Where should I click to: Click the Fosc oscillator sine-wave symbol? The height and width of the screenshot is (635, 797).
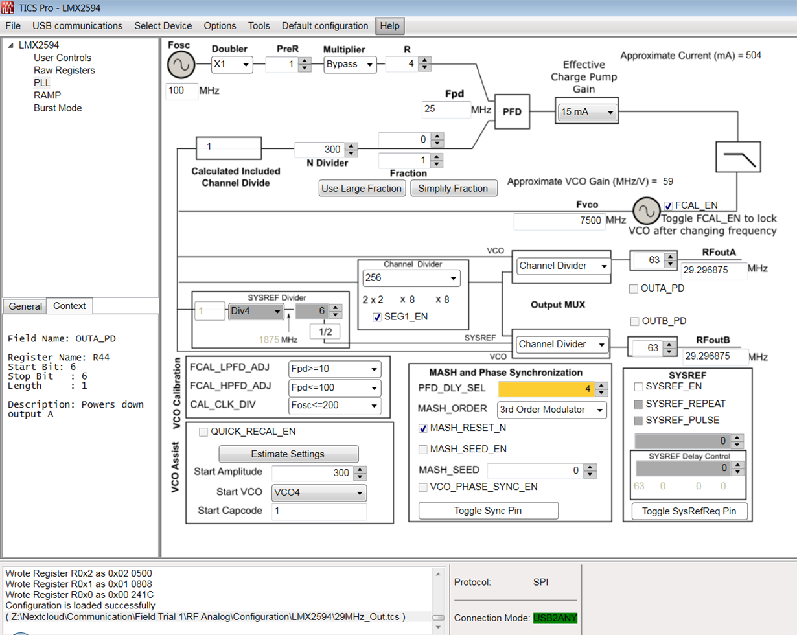coord(181,65)
